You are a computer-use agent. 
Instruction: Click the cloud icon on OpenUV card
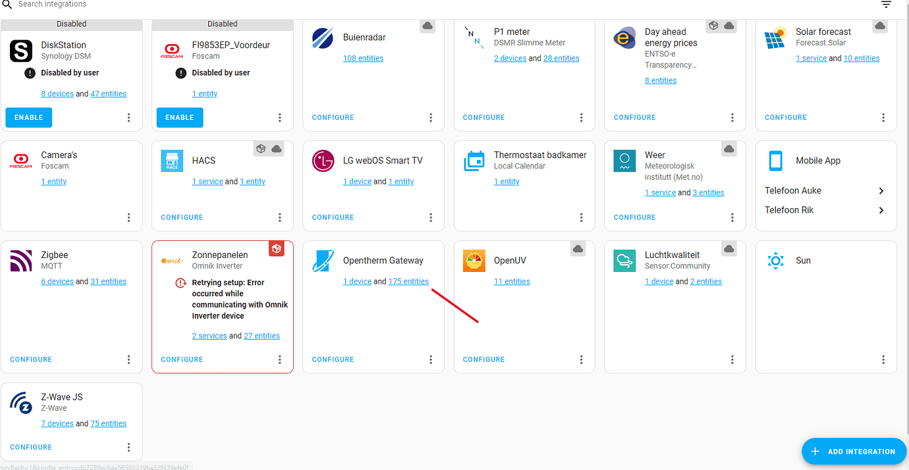(578, 249)
